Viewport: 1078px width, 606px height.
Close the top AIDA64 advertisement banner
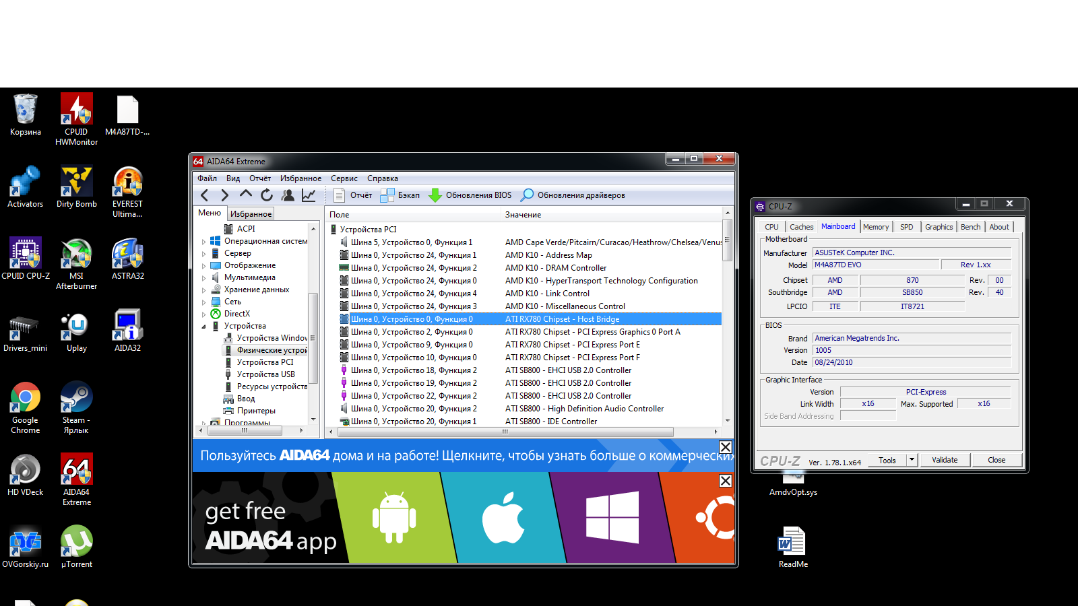tap(726, 447)
